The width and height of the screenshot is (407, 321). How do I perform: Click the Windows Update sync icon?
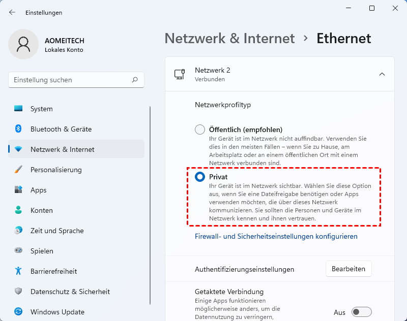pos(19,312)
